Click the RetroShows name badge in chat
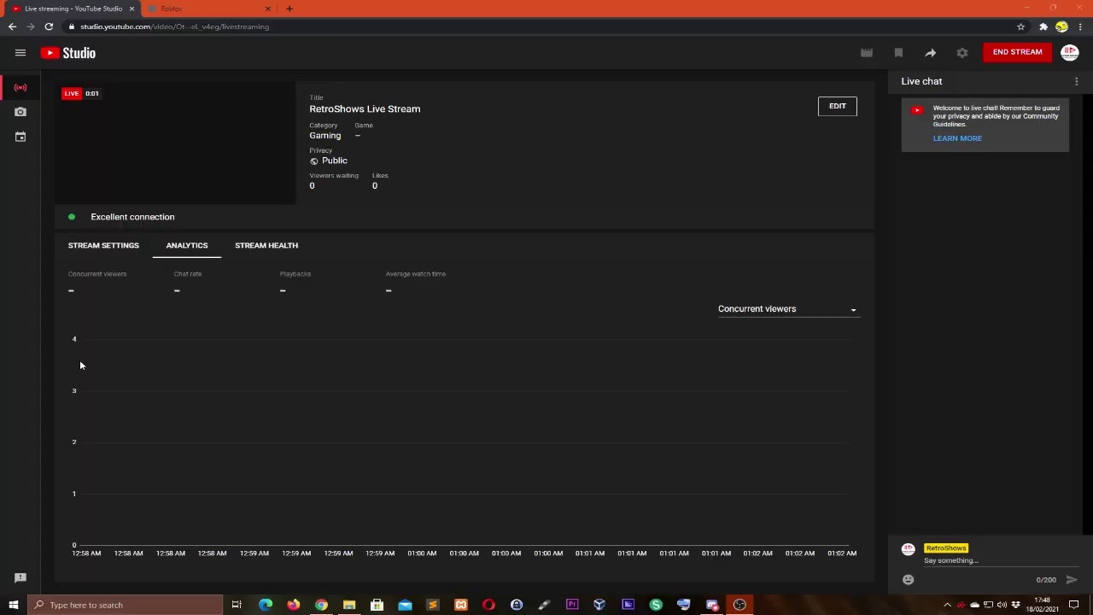The height and width of the screenshot is (615, 1093). [945, 548]
